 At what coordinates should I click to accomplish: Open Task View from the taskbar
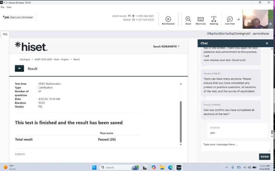coord(145,168)
